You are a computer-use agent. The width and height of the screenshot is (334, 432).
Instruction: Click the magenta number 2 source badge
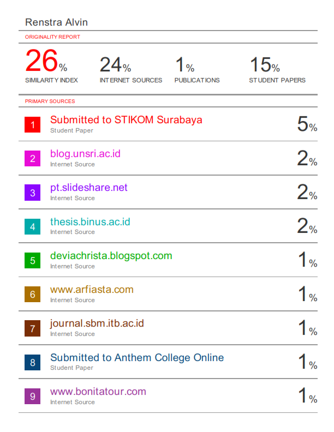pyautogui.click(x=33, y=159)
